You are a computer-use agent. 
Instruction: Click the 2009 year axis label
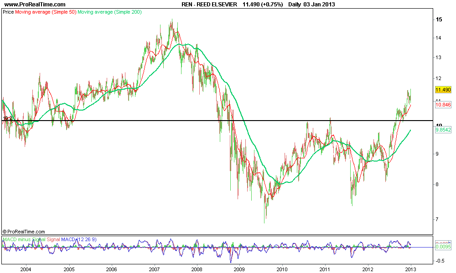coord(239,269)
